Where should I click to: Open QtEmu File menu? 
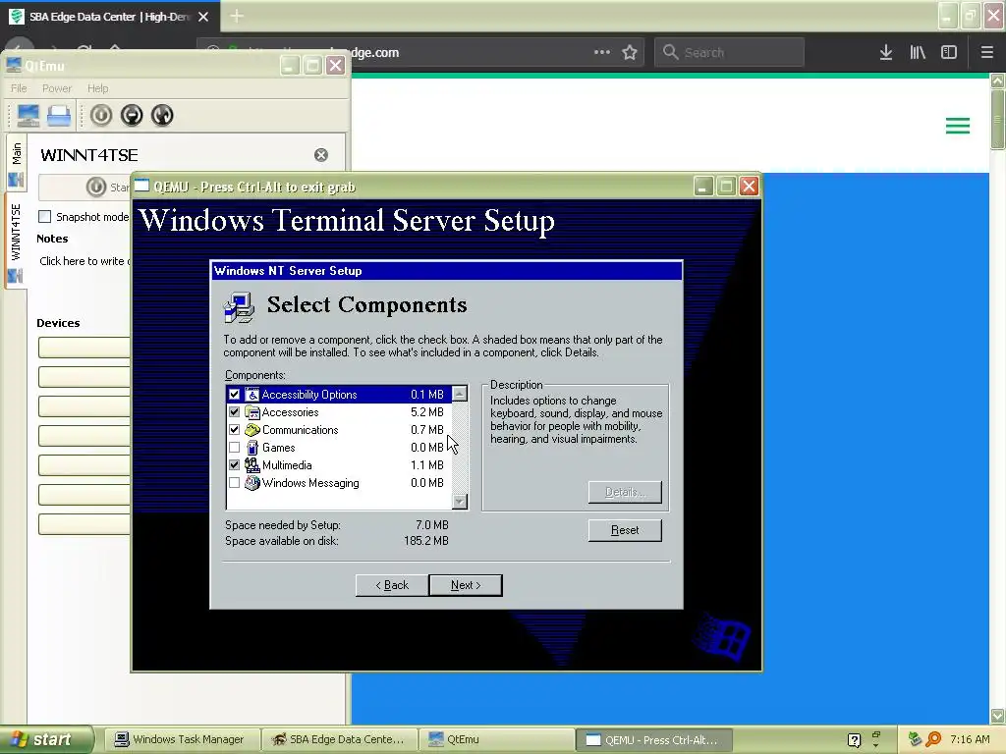coord(19,88)
